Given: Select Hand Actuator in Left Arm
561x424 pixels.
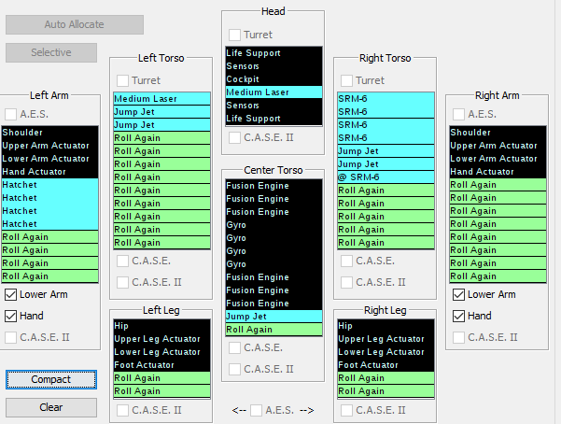Looking at the screenshot, I should (x=49, y=172).
